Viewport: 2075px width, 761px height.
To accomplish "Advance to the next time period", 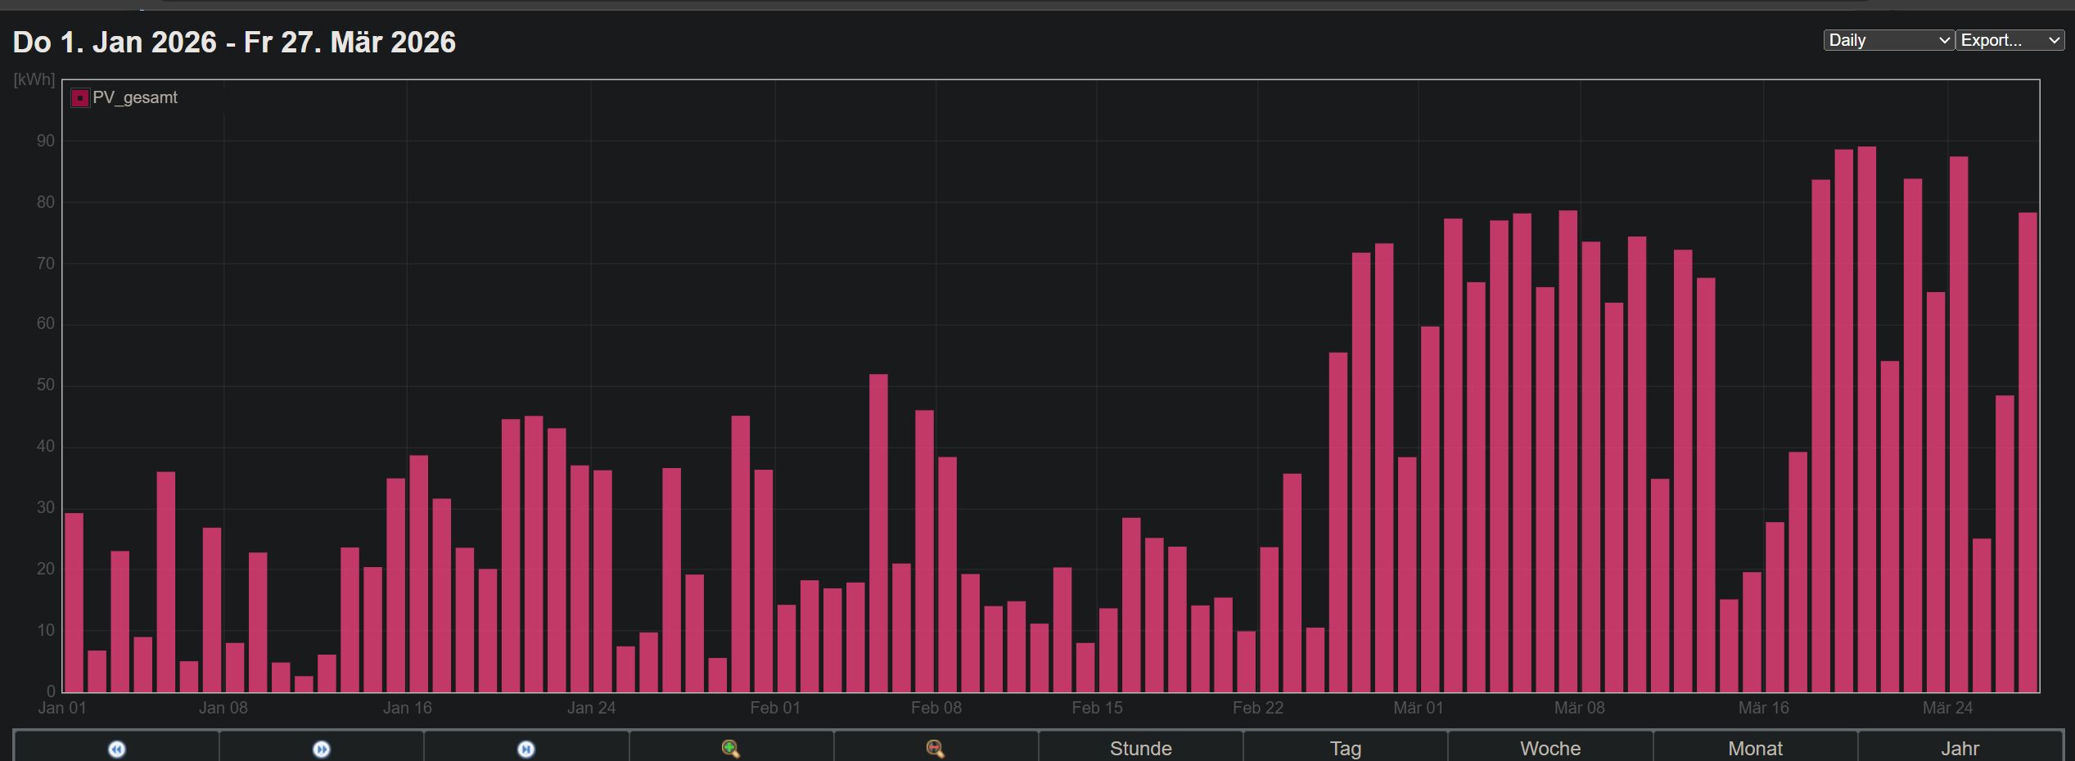I will pos(322,749).
